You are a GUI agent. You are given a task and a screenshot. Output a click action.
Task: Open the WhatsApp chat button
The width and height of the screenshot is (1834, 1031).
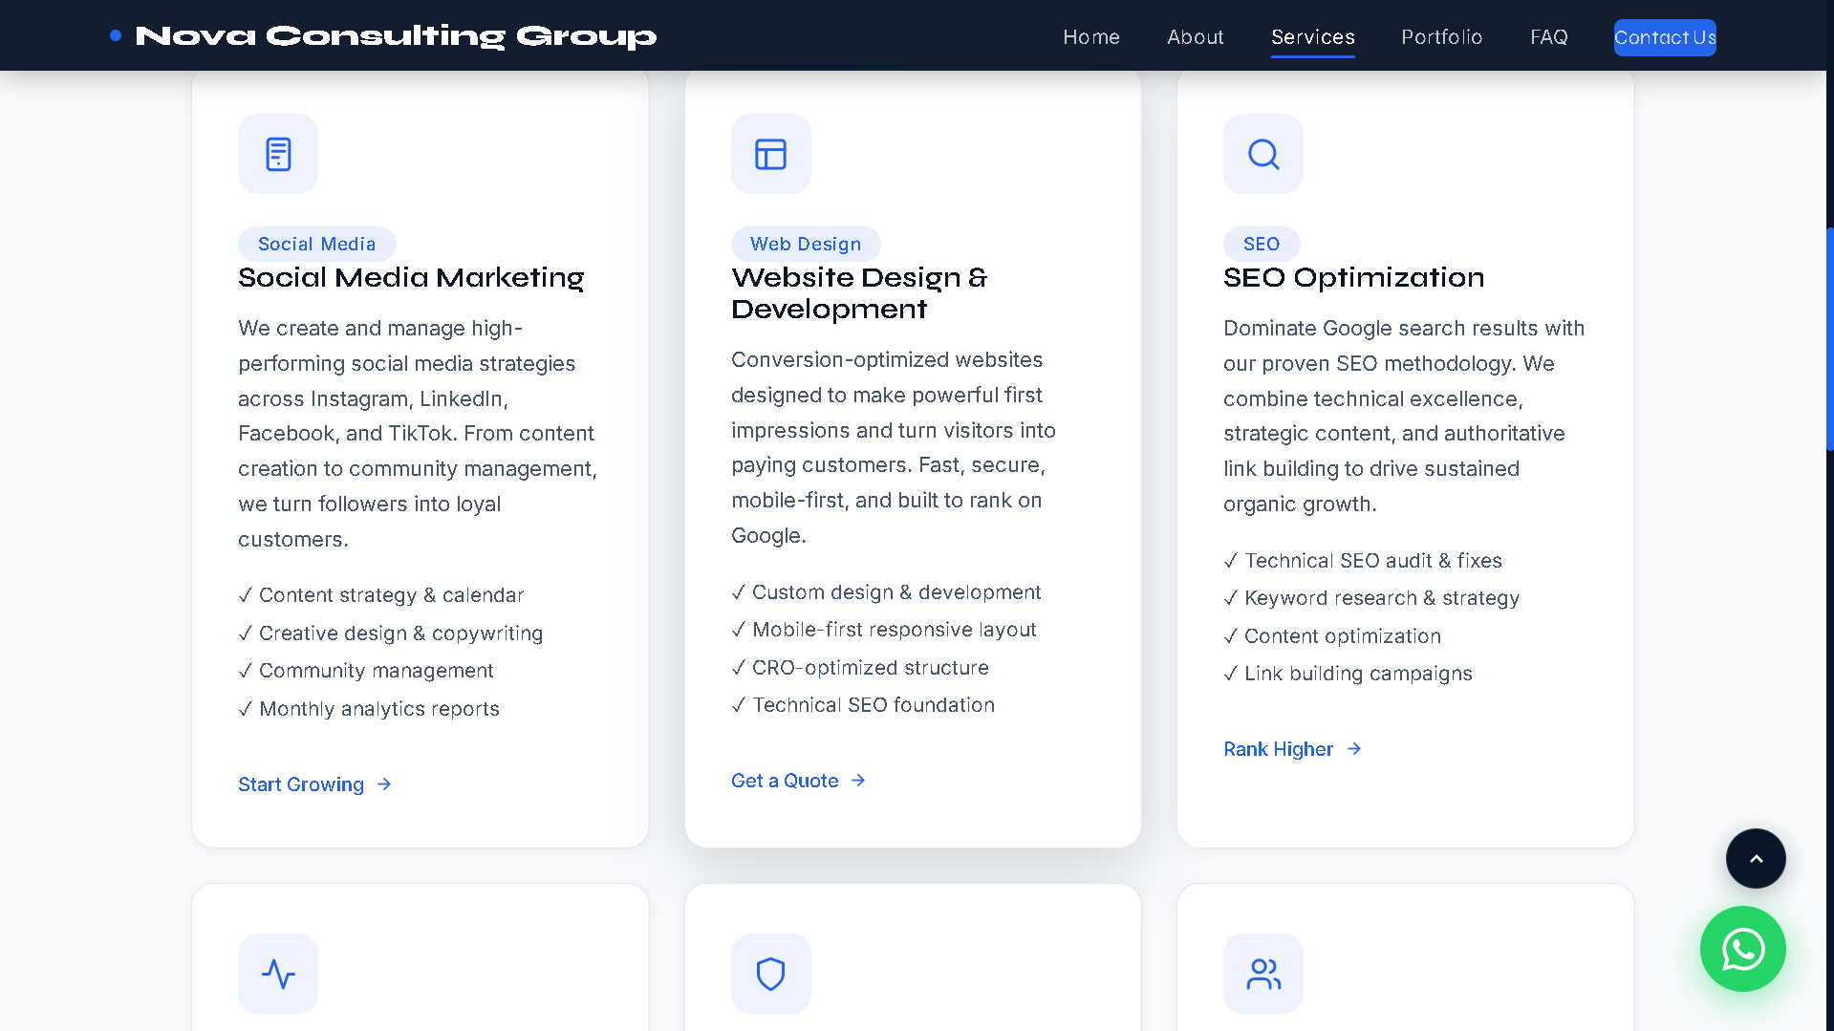click(x=1742, y=949)
